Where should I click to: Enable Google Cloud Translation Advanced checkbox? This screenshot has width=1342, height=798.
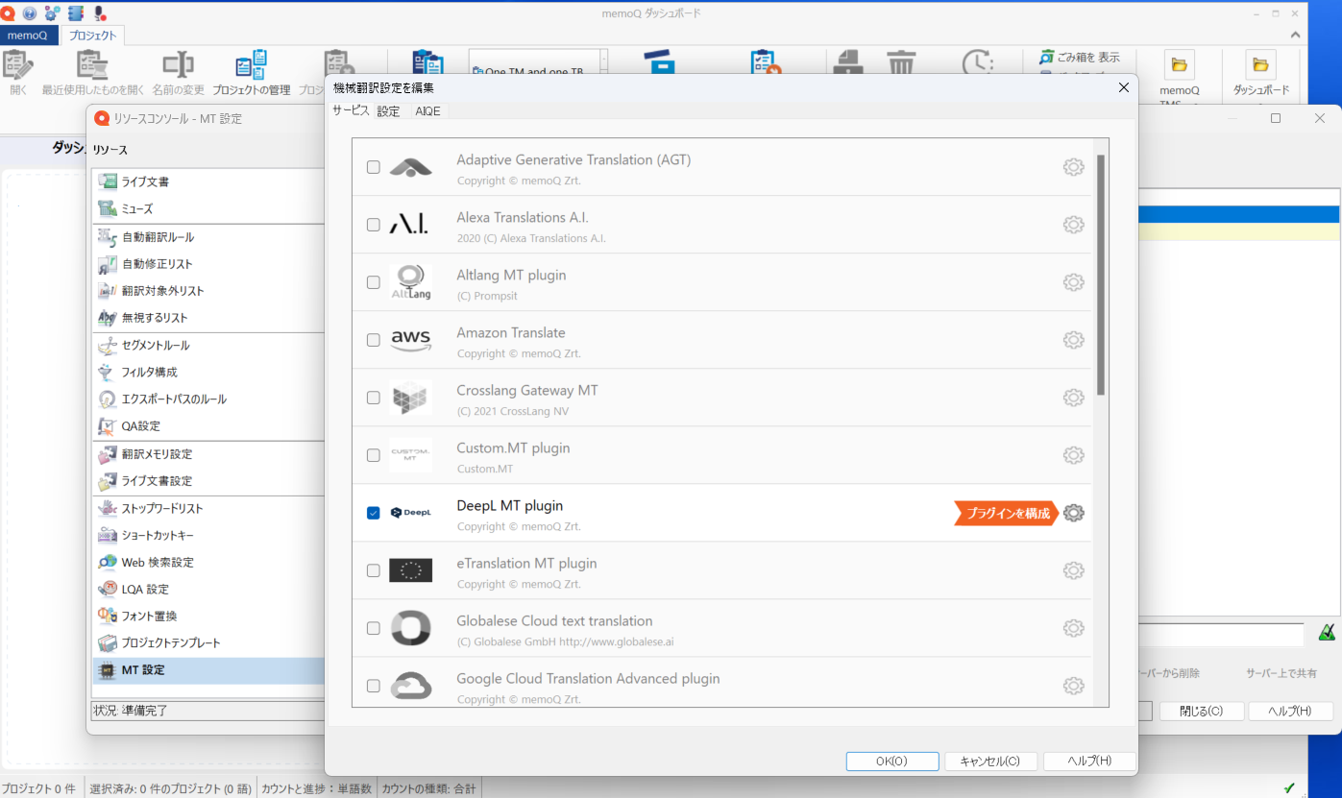[374, 686]
